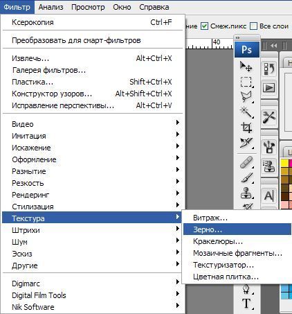Choose the Зерно texture filter
Screen dimensions: 292x314
point(237,229)
